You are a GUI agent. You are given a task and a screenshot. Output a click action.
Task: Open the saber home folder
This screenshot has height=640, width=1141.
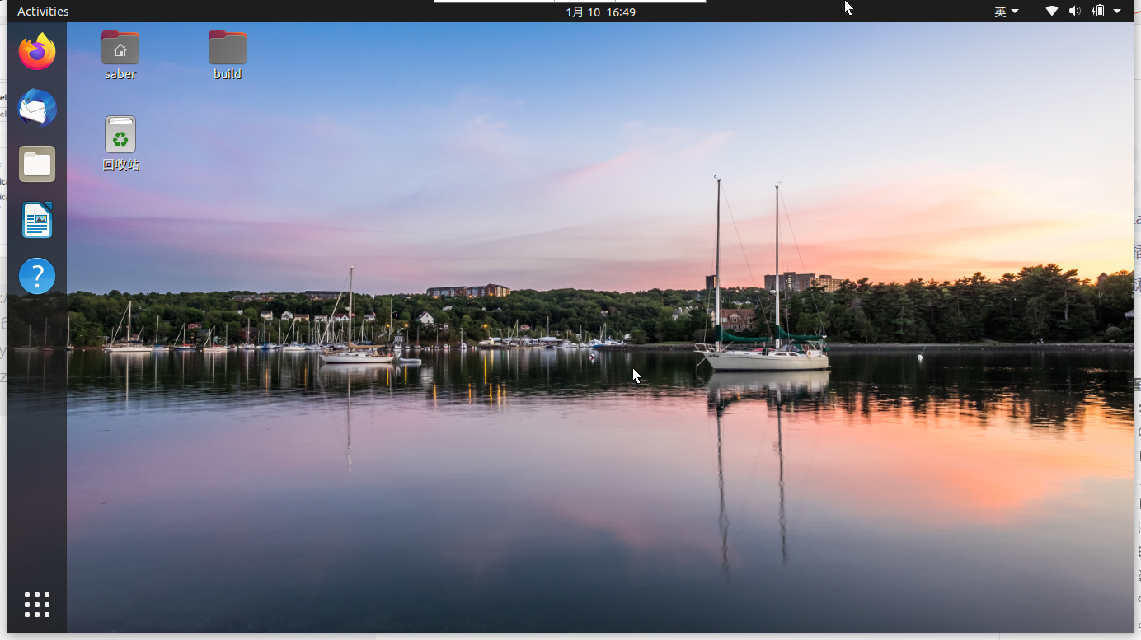[120, 47]
